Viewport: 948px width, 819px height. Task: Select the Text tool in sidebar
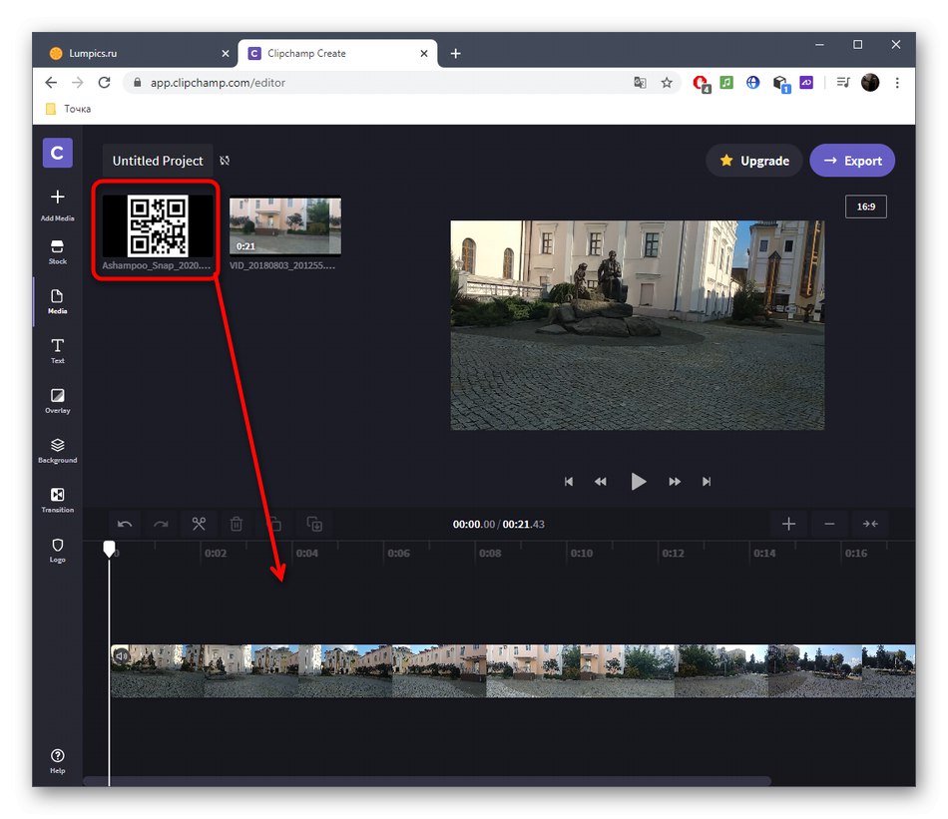pos(57,350)
